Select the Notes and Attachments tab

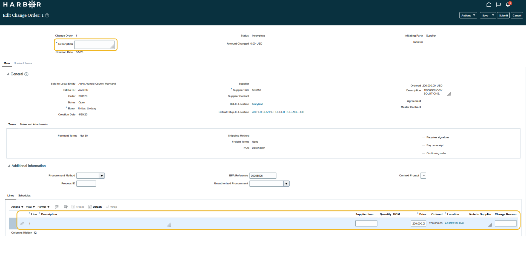[34, 124]
